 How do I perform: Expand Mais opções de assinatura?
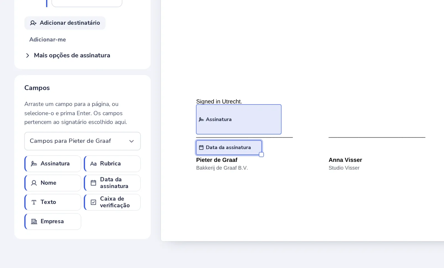point(68,55)
